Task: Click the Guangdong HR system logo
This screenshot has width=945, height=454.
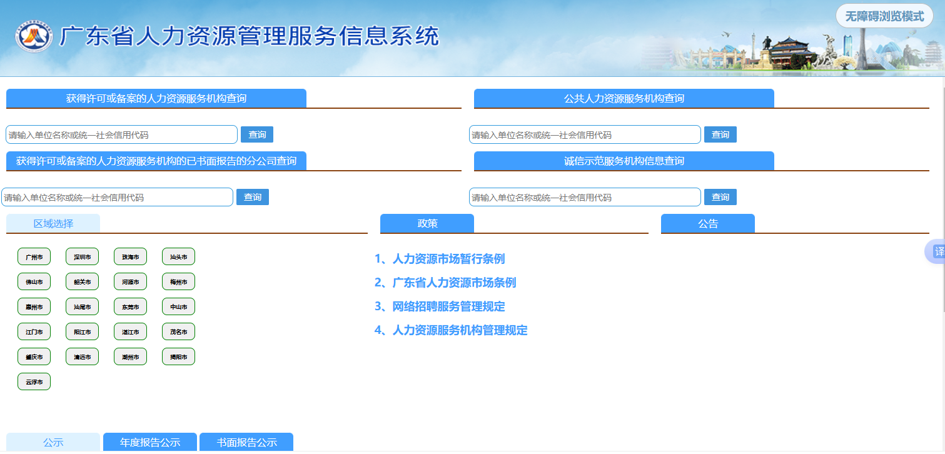Action: tap(34, 37)
